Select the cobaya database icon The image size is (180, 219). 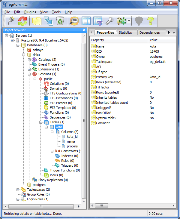(29, 50)
